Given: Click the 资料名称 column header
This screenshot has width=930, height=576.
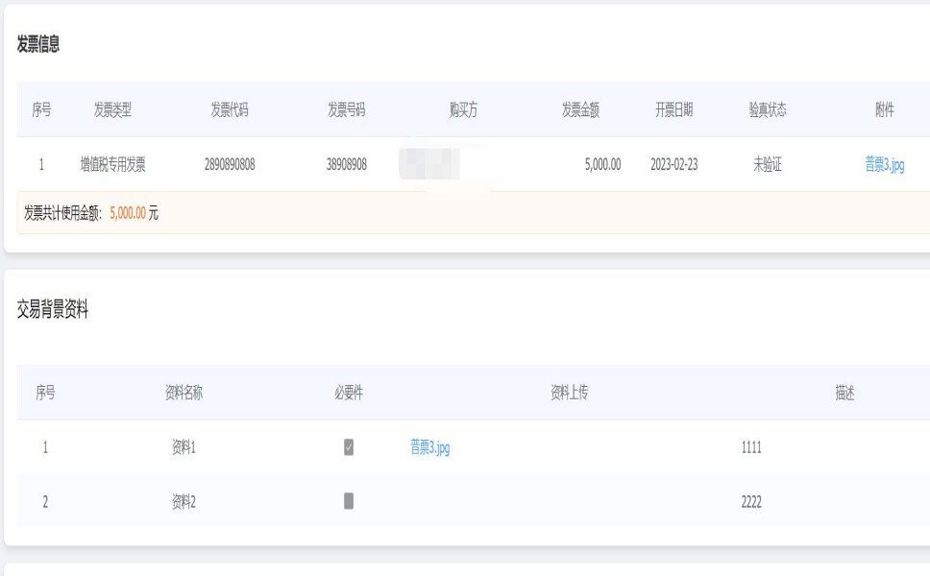Looking at the screenshot, I should point(184,393).
